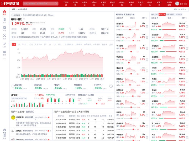Click 52周价 slider dot under 成交额 panel
This screenshot has height=141, width=189.
[97, 104]
